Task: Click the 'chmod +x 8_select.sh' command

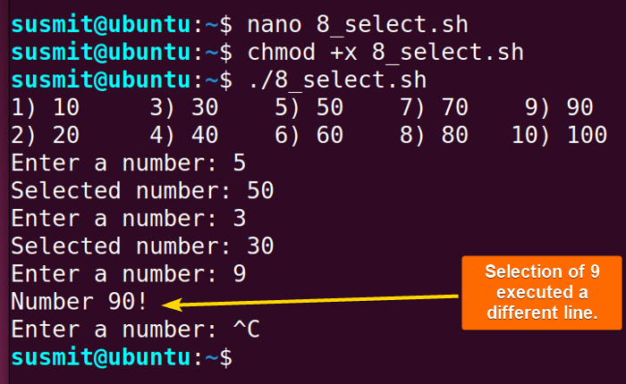Action: [385, 53]
